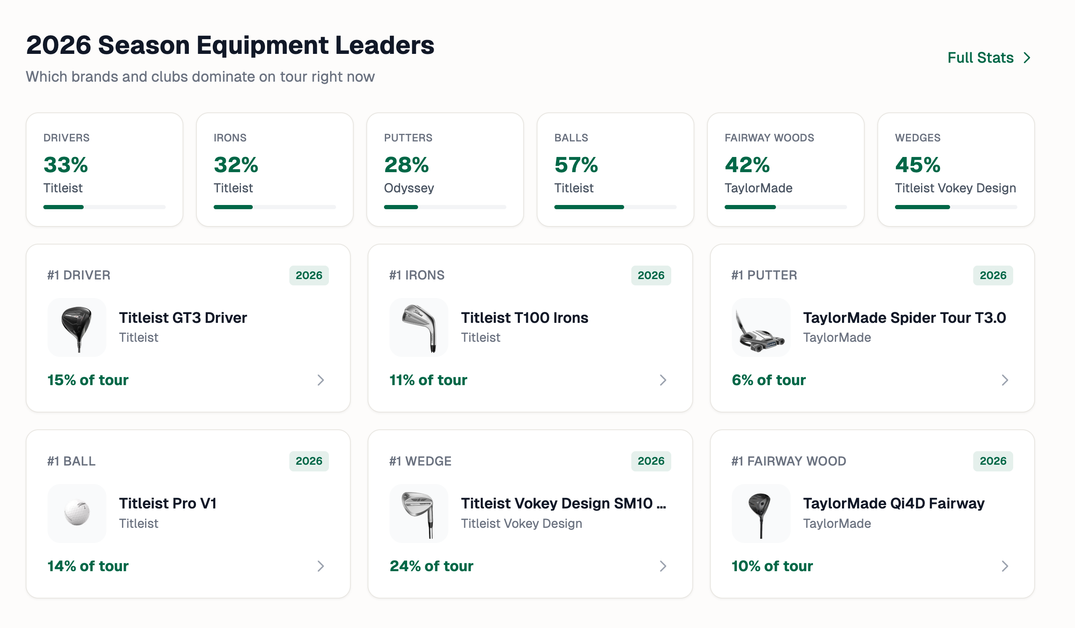Open the Drivers 33% Titleist card
The height and width of the screenshot is (628, 1075).
point(104,170)
